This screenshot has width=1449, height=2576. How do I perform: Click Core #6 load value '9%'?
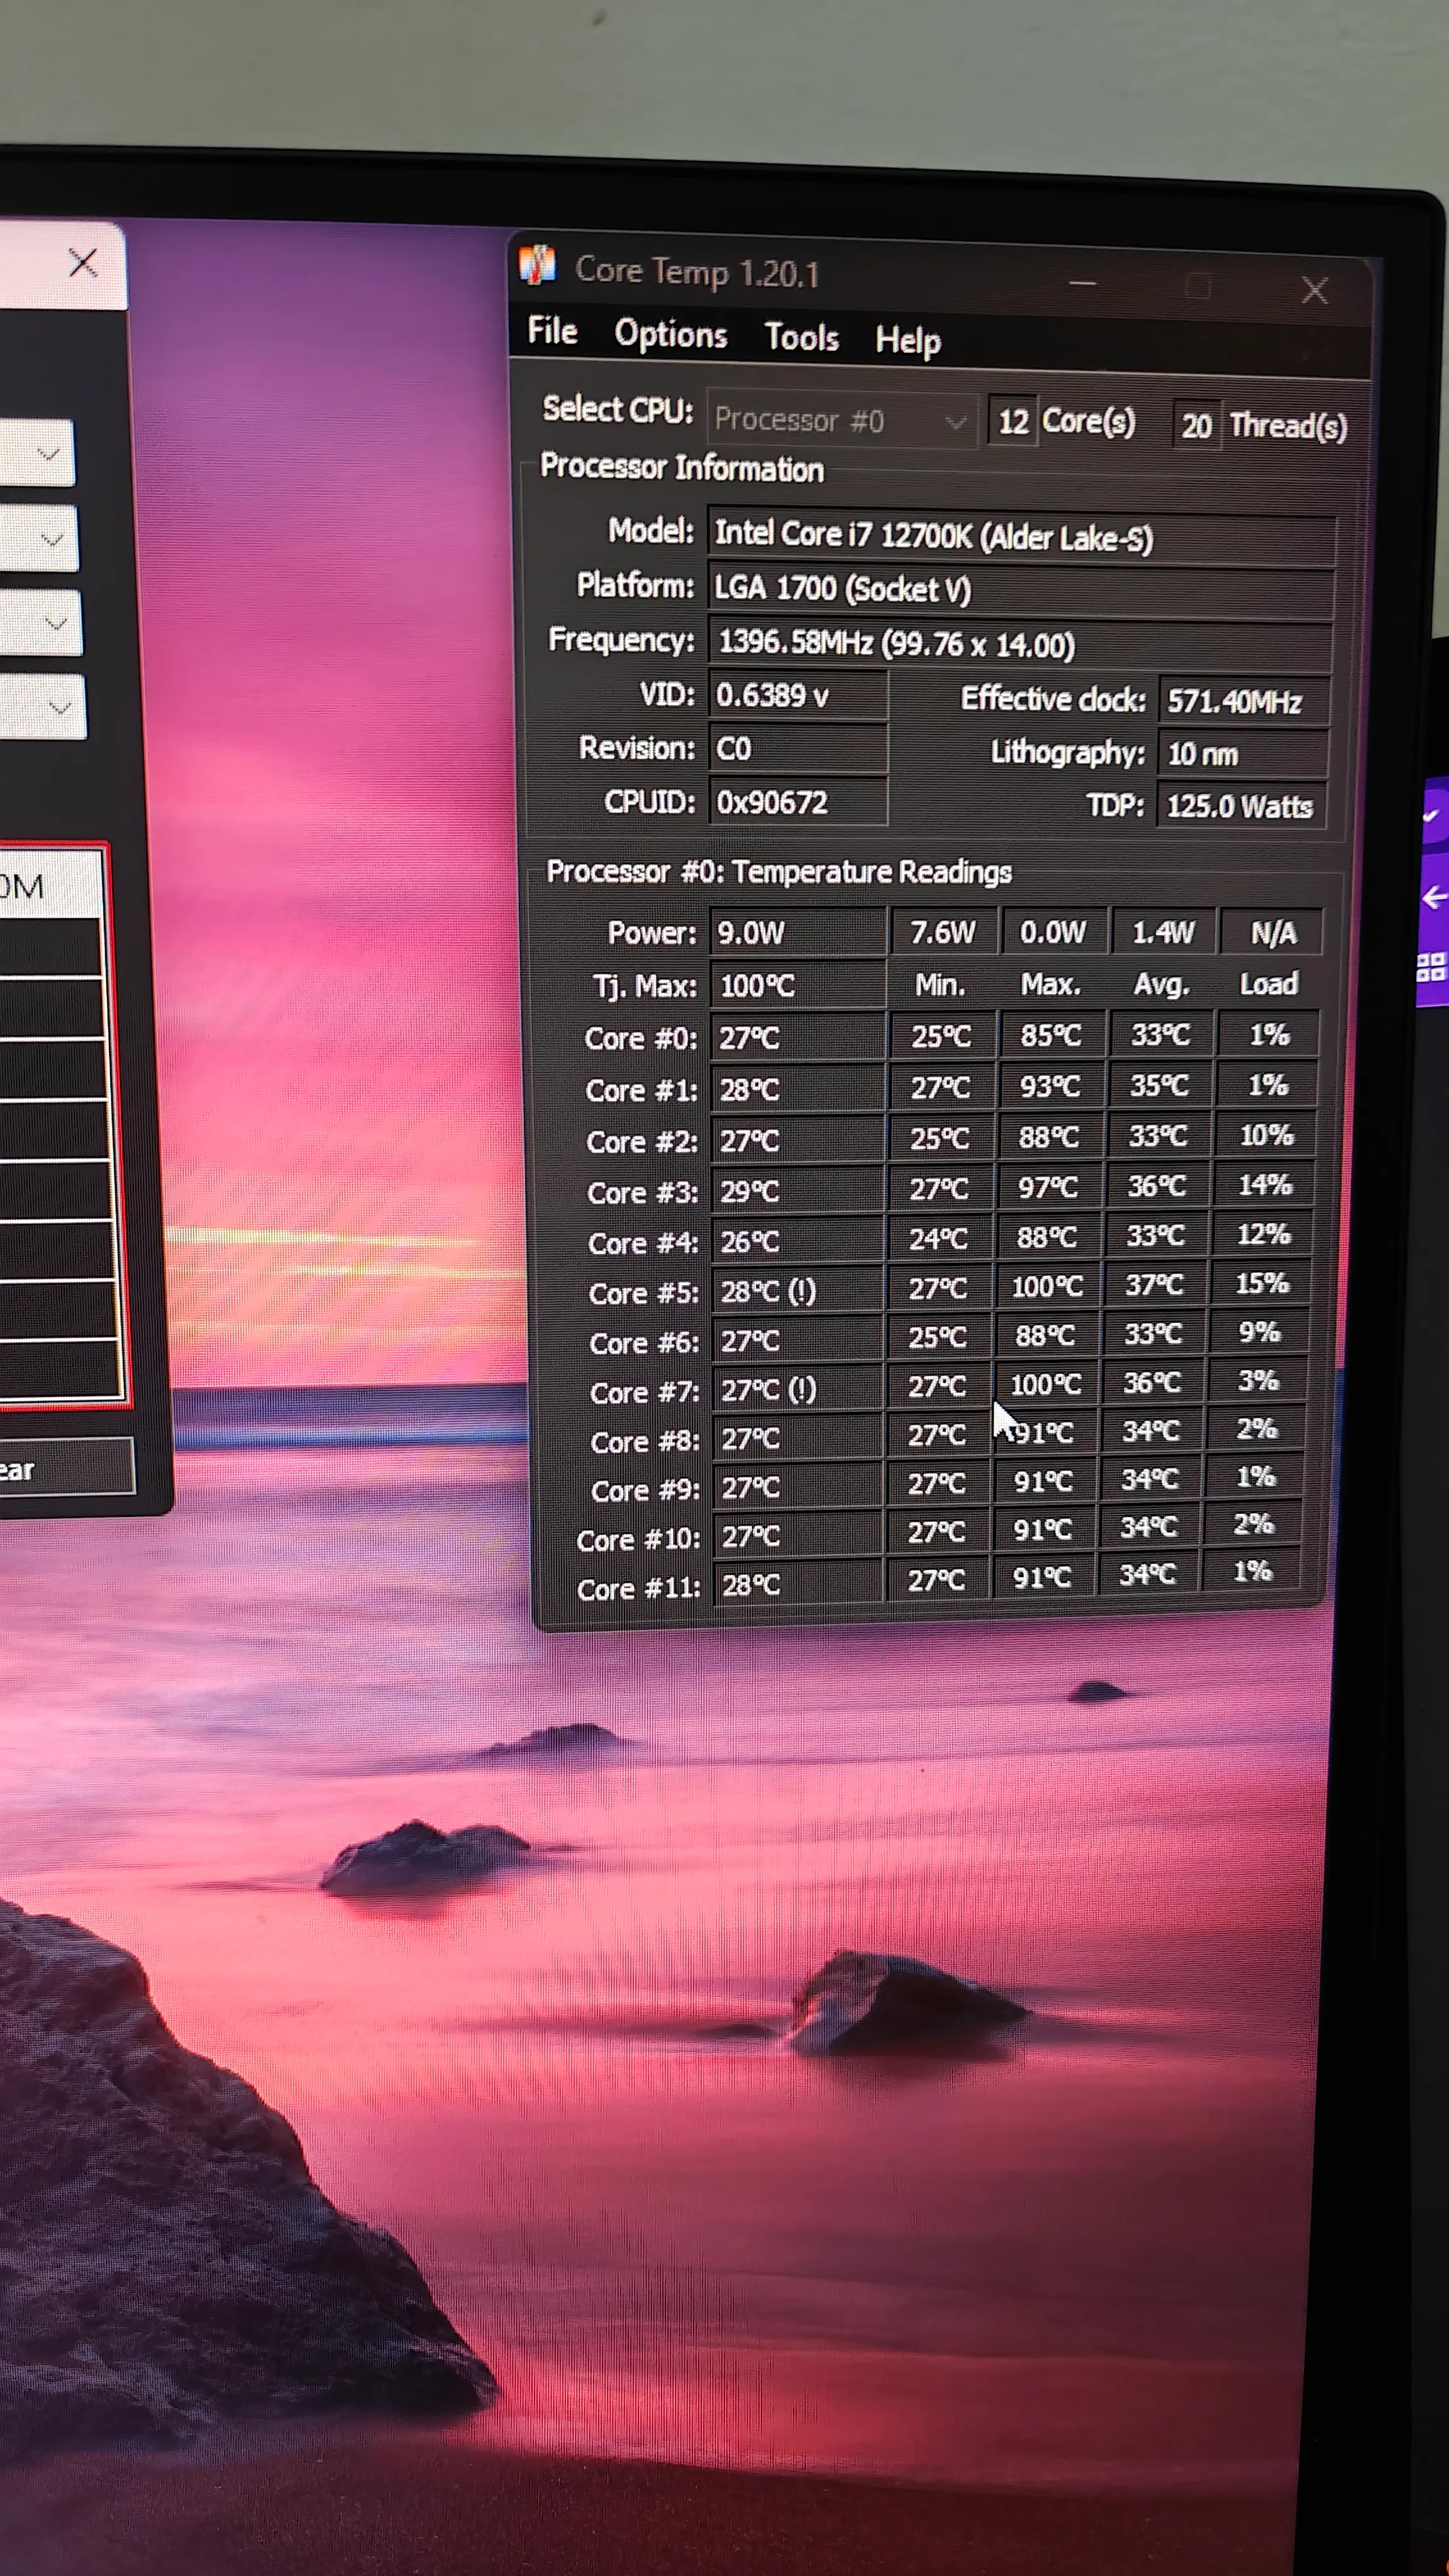coord(1260,1332)
